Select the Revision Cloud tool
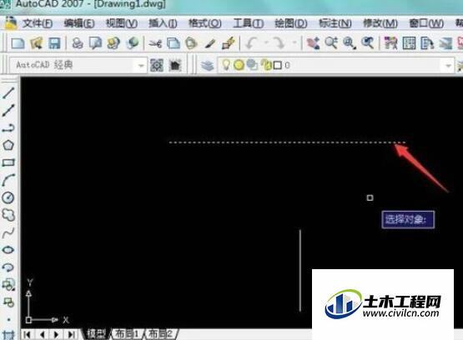 point(8,215)
